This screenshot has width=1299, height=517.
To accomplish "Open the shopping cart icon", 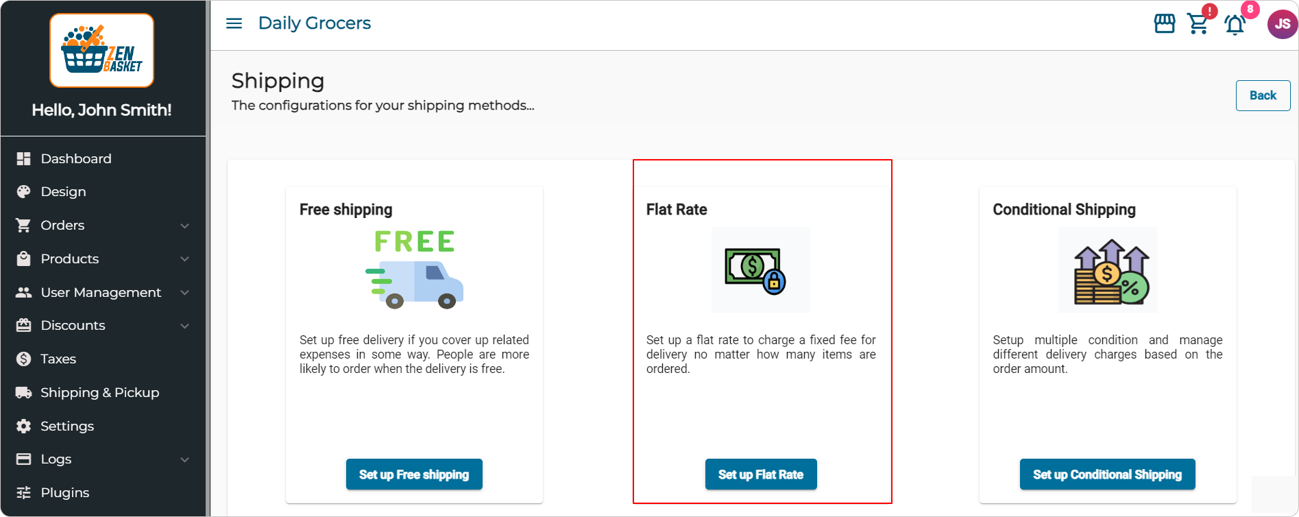I will pyautogui.click(x=1198, y=24).
